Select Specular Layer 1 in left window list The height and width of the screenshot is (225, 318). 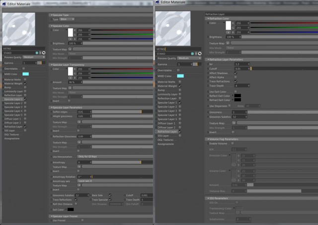[x=13, y=99]
